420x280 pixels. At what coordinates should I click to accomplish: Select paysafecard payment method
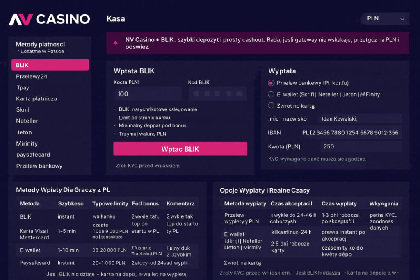(33, 155)
